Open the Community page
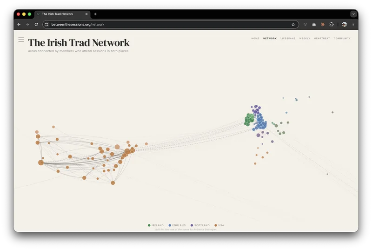Viewport: 372px width, 250px height. pyautogui.click(x=342, y=38)
